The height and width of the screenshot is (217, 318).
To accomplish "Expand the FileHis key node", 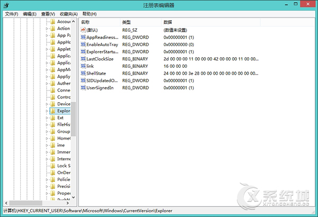I will [47, 125].
